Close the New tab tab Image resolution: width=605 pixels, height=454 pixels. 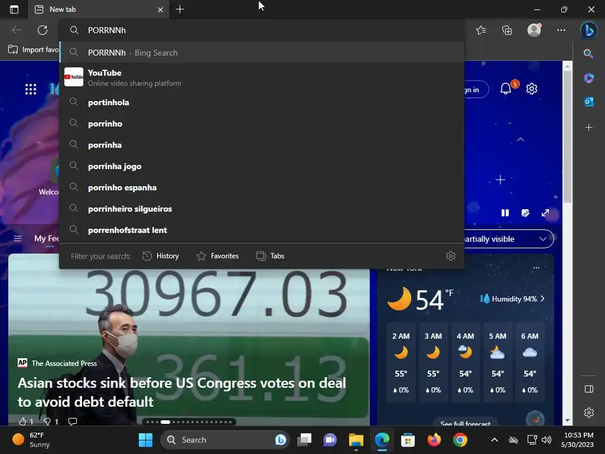(x=161, y=9)
